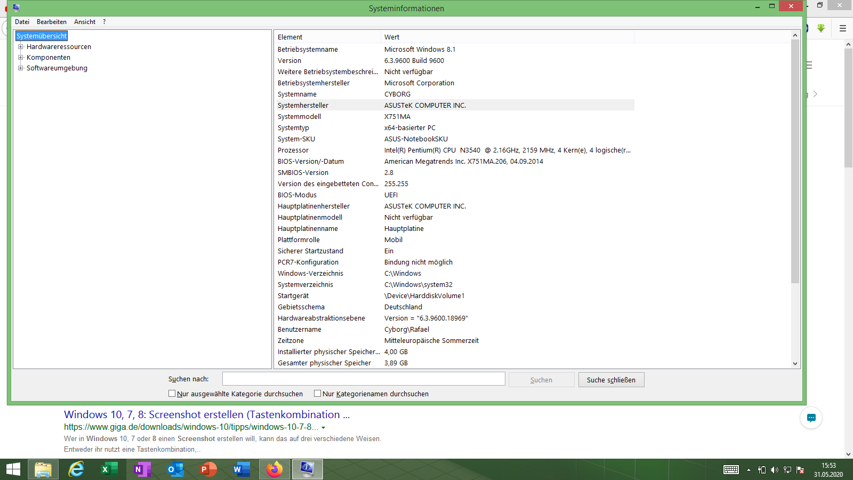This screenshot has width=853, height=480.
Task: Select the Zeitzone row
Action: click(x=454, y=340)
